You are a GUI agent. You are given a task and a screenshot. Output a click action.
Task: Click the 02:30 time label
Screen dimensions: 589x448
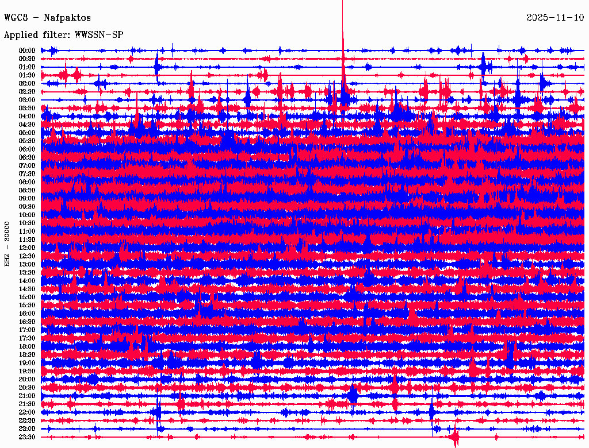click(27, 91)
